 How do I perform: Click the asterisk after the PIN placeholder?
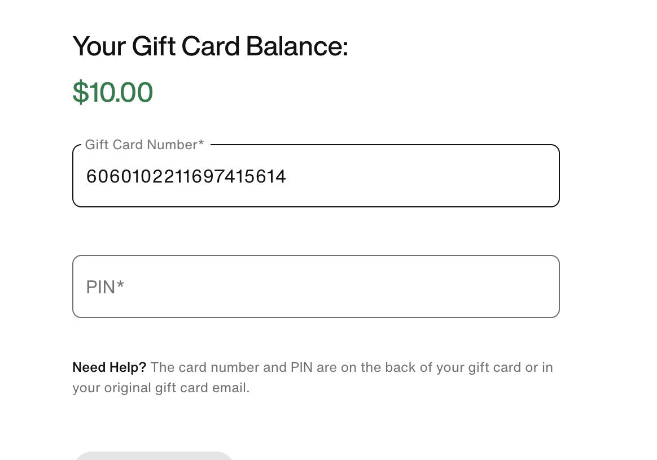click(120, 285)
